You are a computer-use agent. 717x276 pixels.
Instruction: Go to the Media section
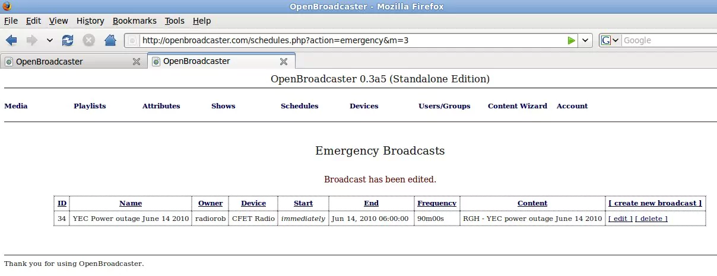pos(16,106)
